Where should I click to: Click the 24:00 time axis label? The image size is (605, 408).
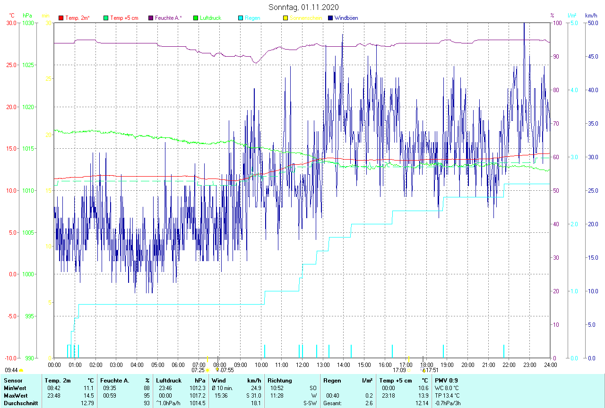(550, 365)
